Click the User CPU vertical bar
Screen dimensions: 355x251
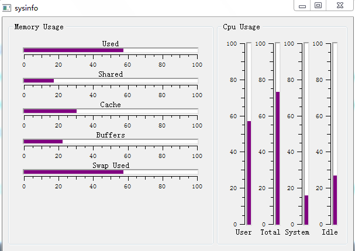249,133
